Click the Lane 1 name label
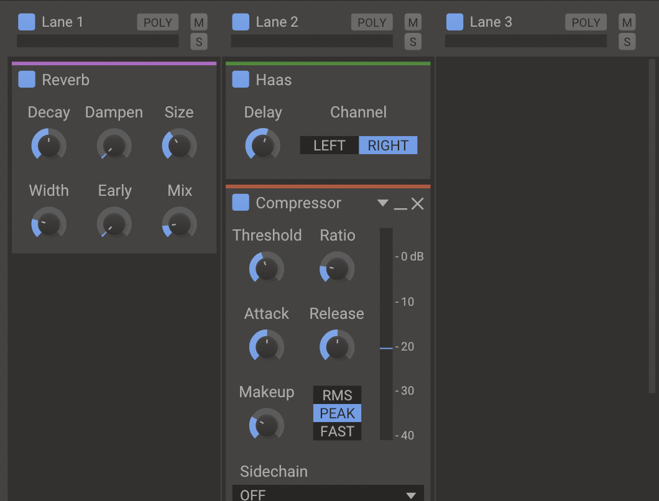This screenshot has height=501, width=659. coord(62,22)
